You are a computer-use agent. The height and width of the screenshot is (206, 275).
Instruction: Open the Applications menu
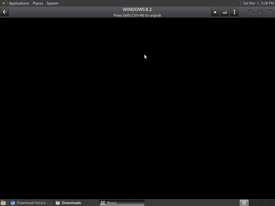[19, 3]
